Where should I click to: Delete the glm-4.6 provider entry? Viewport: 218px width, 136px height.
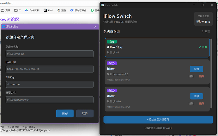tap(202, 103)
